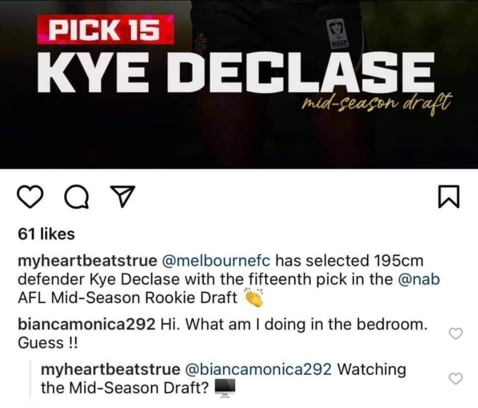The height and width of the screenshot is (408, 478).
Task: Tap the PICK 15 red banner
Action: coord(105,29)
